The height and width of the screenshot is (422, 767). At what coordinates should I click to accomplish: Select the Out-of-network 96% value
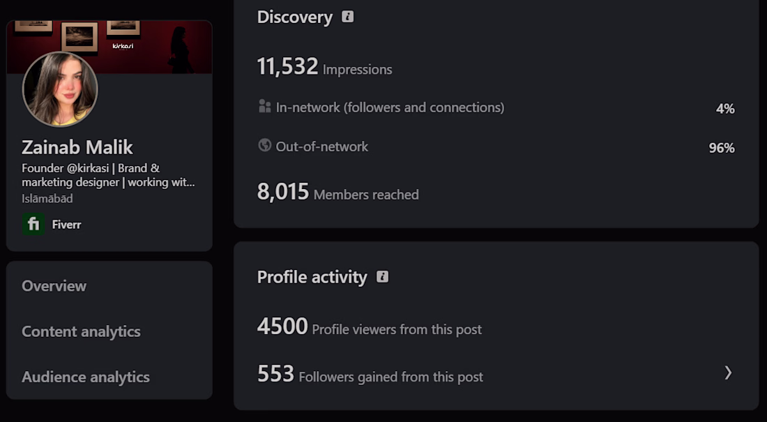coord(722,148)
